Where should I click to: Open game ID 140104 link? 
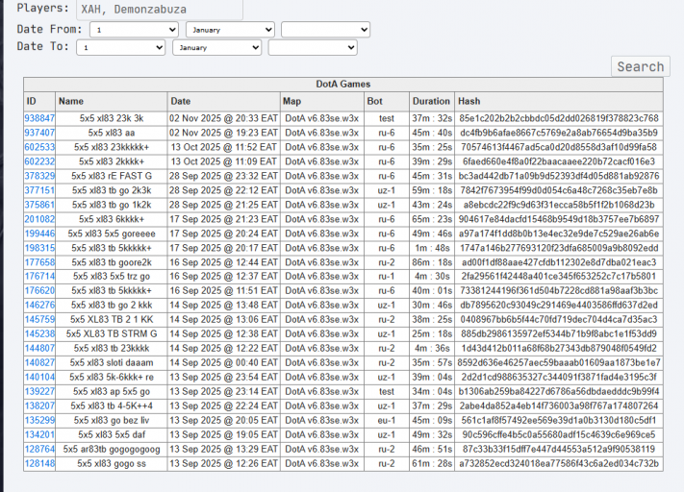click(39, 377)
